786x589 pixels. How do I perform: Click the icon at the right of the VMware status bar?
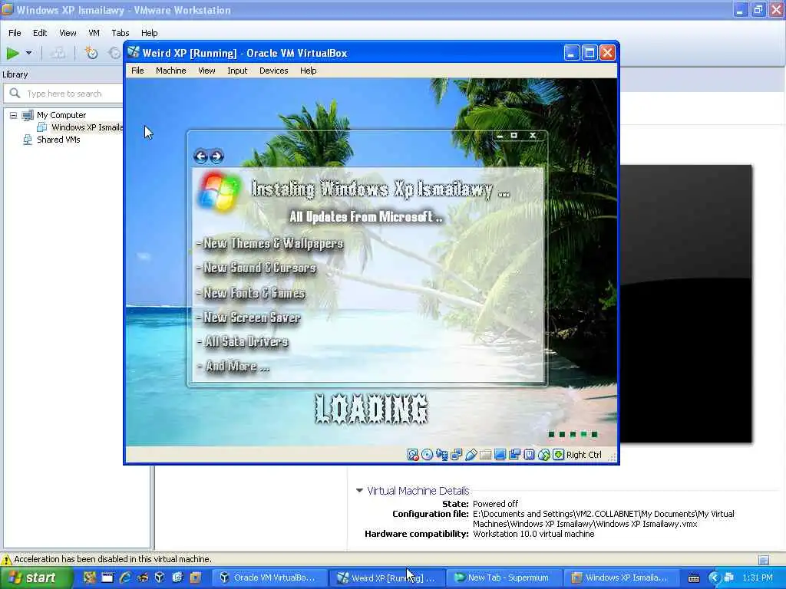(764, 559)
